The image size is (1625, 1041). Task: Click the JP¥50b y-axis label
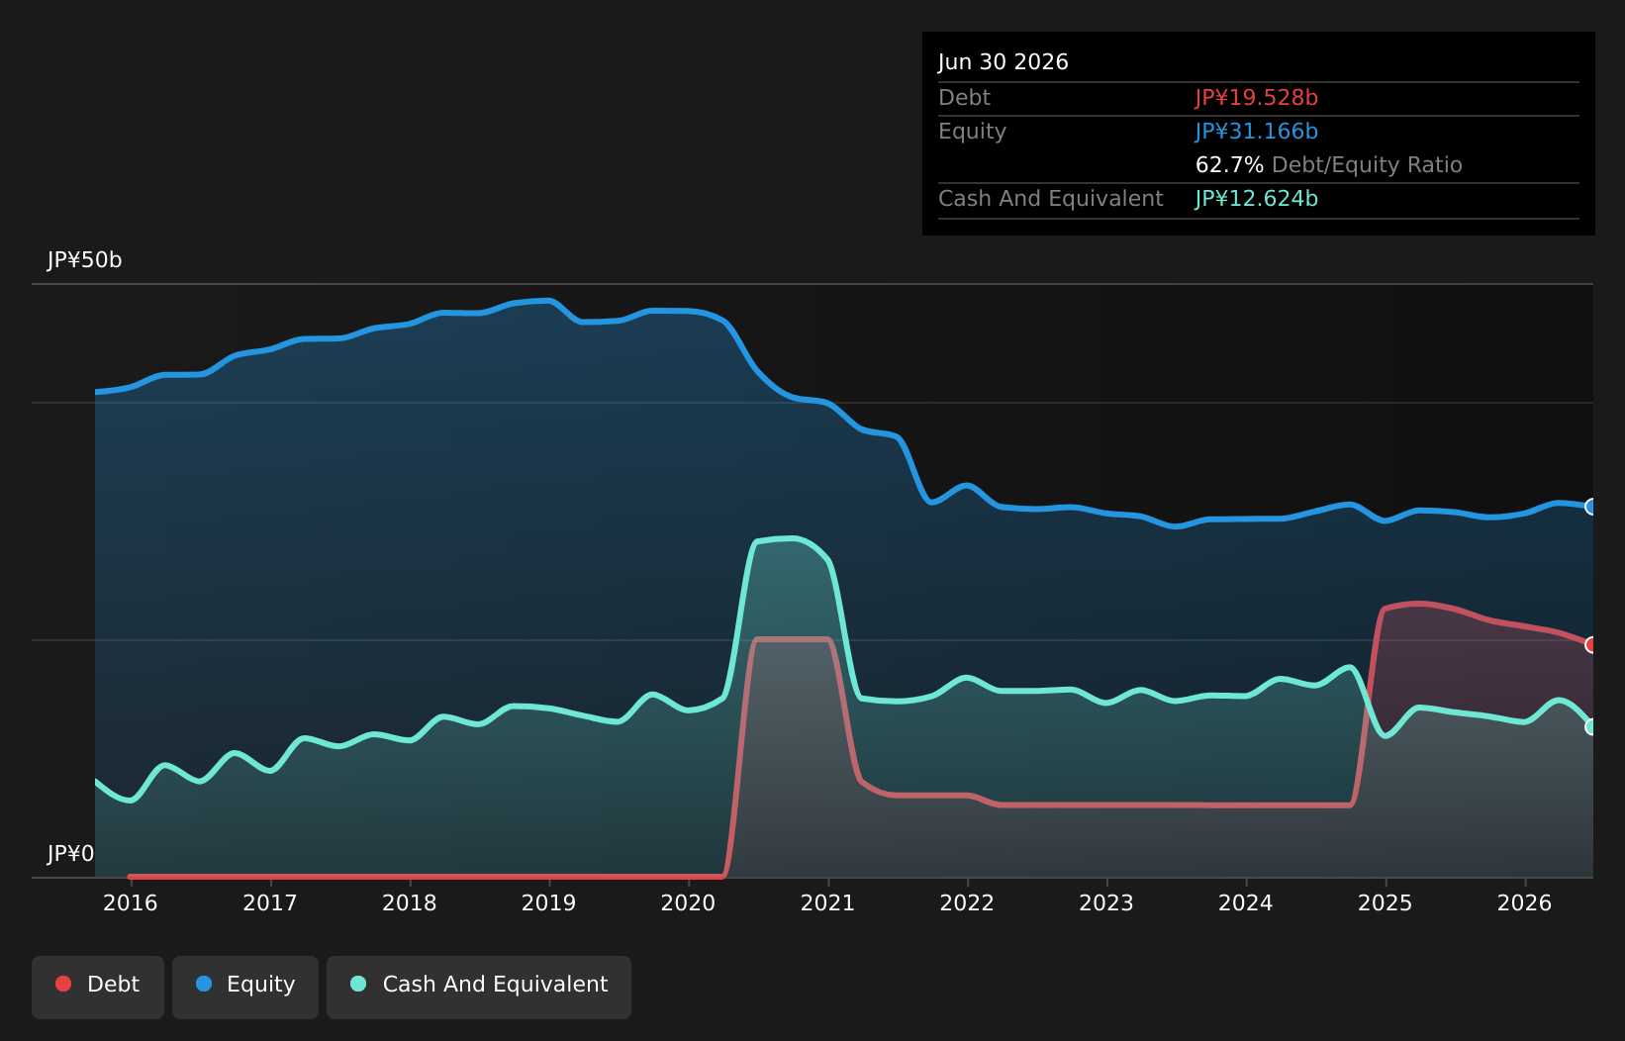click(x=85, y=260)
